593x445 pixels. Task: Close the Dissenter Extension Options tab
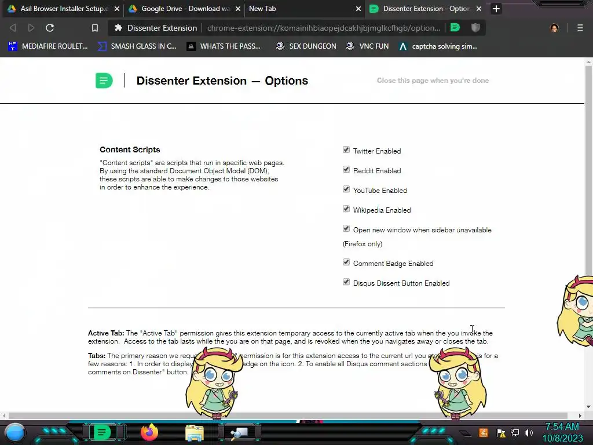point(479,9)
